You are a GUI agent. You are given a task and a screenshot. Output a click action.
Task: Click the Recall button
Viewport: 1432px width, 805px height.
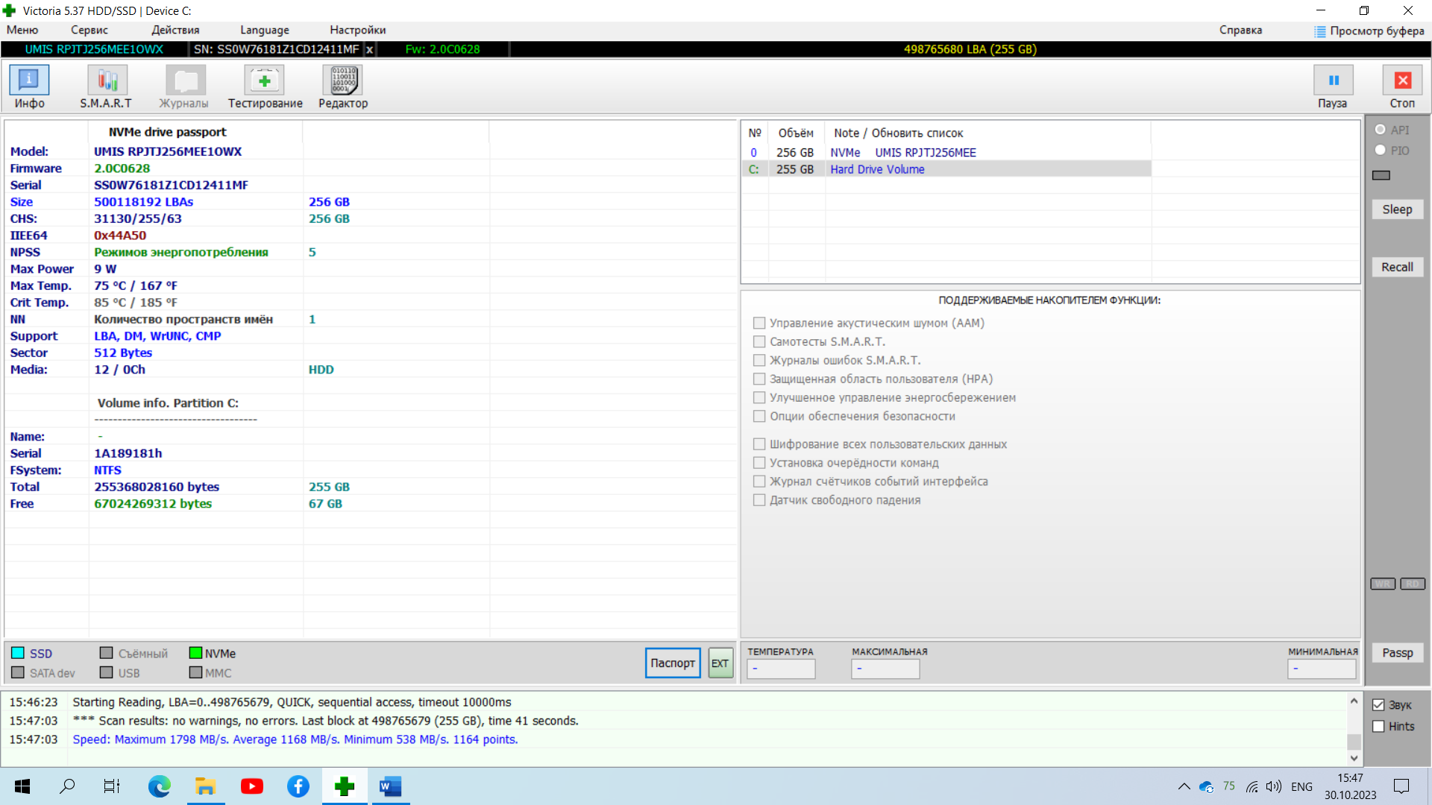1397,267
